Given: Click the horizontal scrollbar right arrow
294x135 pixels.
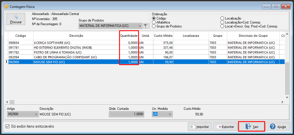Looking at the screenshot, I should point(282,102).
